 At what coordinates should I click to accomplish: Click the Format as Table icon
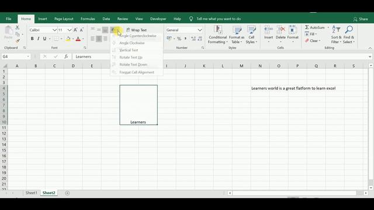tap(237, 30)
